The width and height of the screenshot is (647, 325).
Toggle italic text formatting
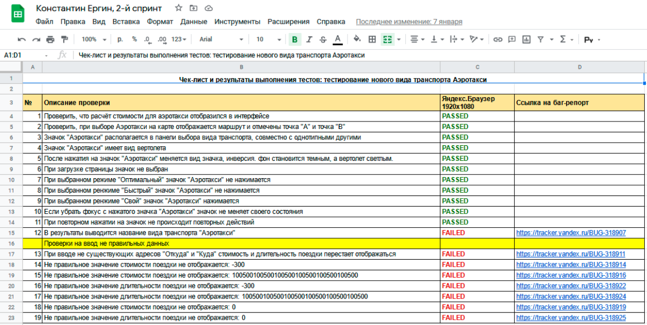click(x=309, y=39)
